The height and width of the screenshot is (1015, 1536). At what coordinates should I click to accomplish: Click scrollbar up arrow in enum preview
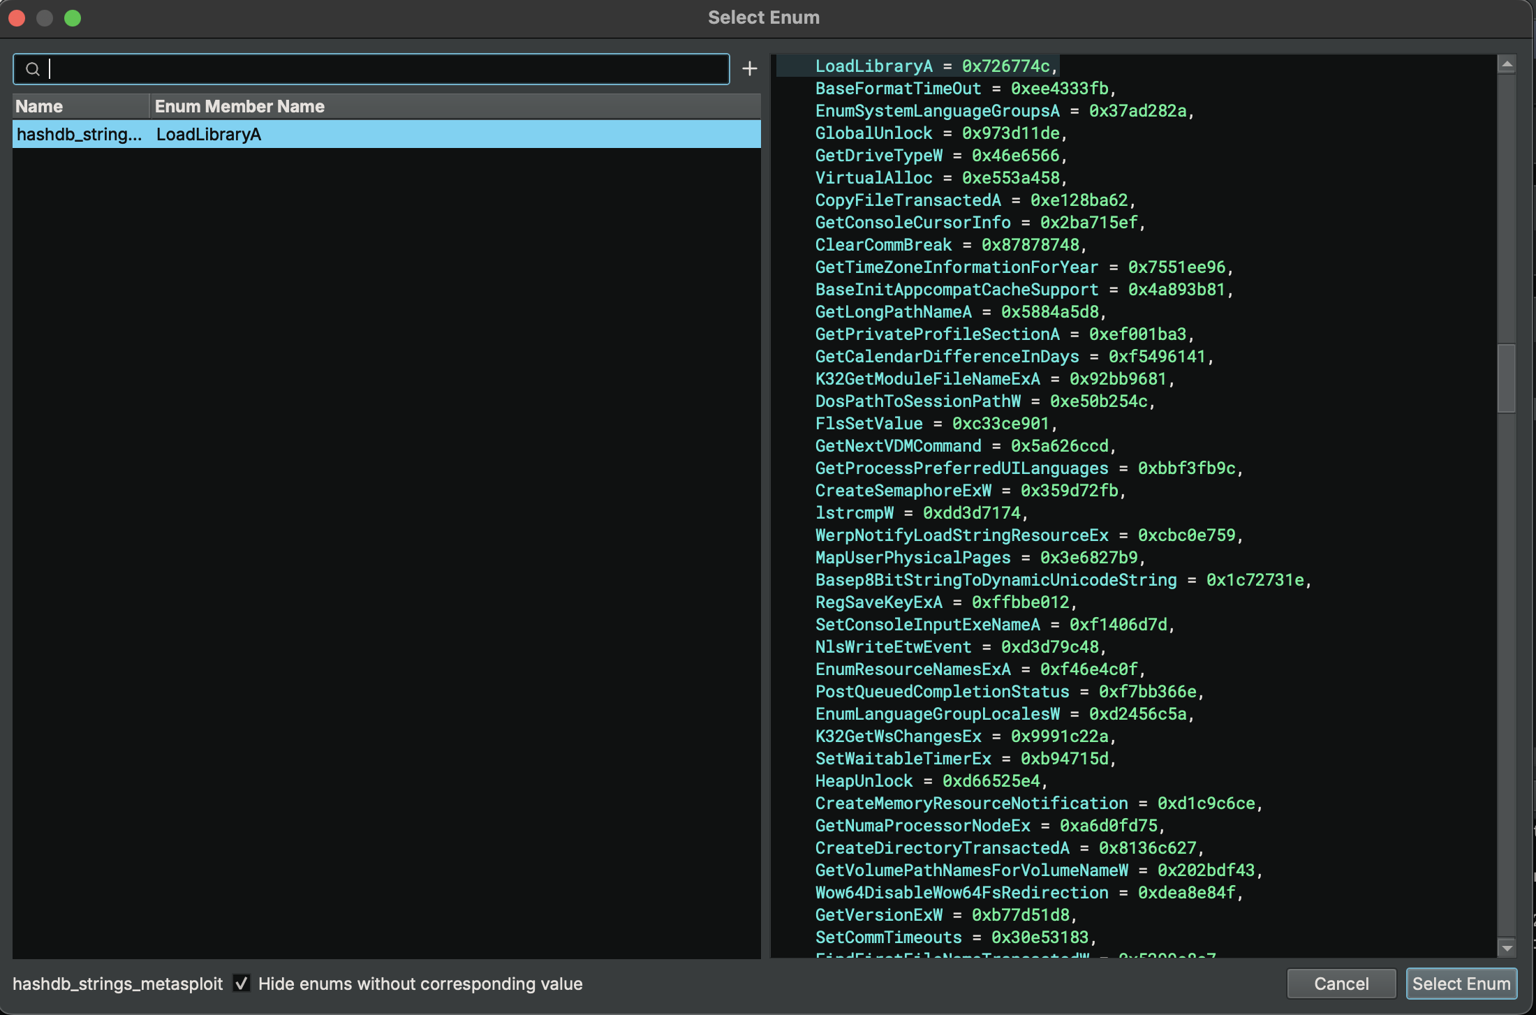1507,64
